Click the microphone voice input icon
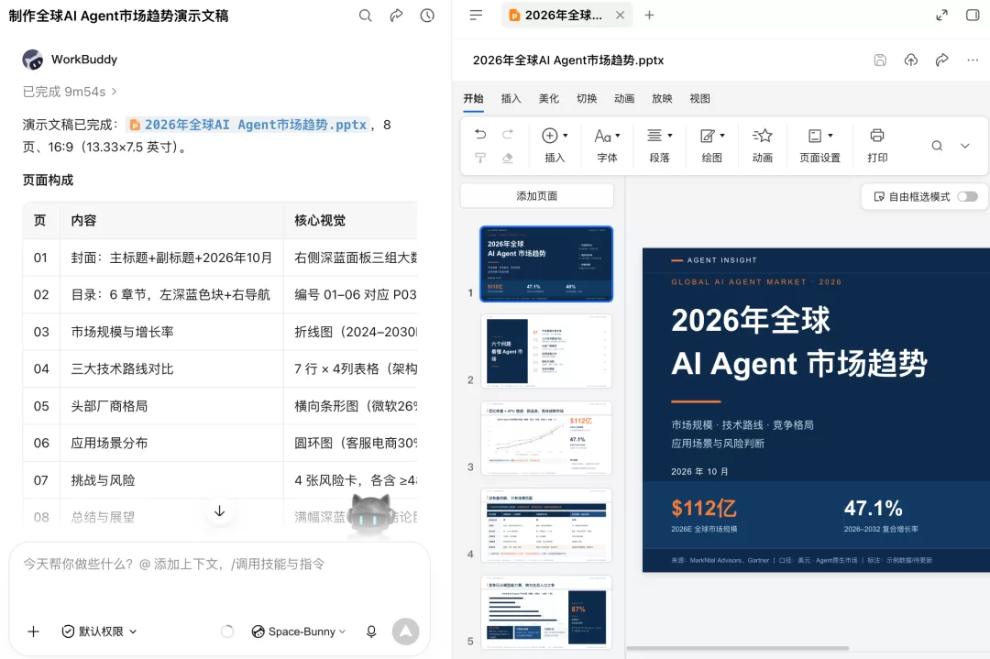Image resolution: width=990 pixels, height=659 pixels. pos(371,632)
